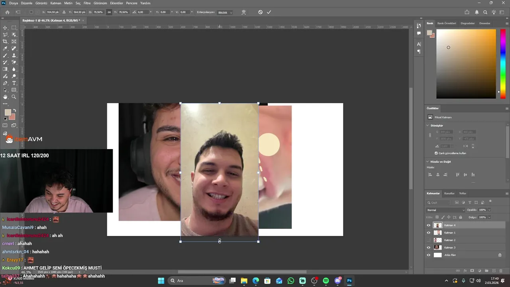
Task: Select the Object Selection tool
Action: 14,35
